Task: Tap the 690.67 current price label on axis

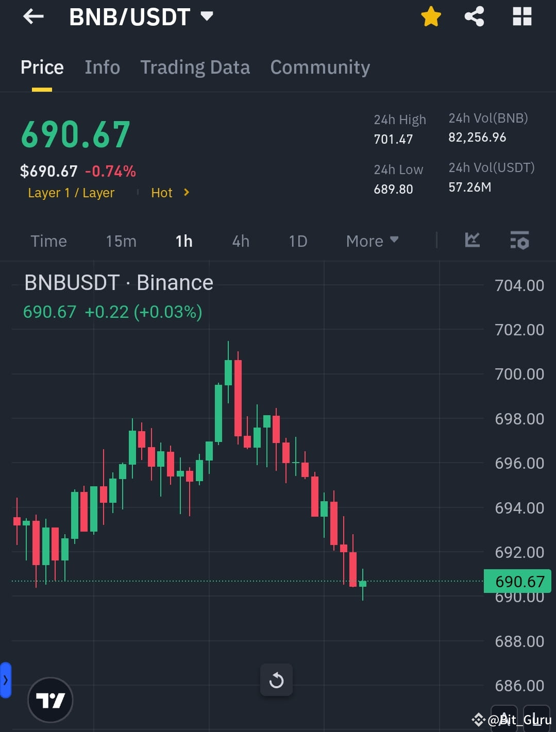Action: coord(517,581)
